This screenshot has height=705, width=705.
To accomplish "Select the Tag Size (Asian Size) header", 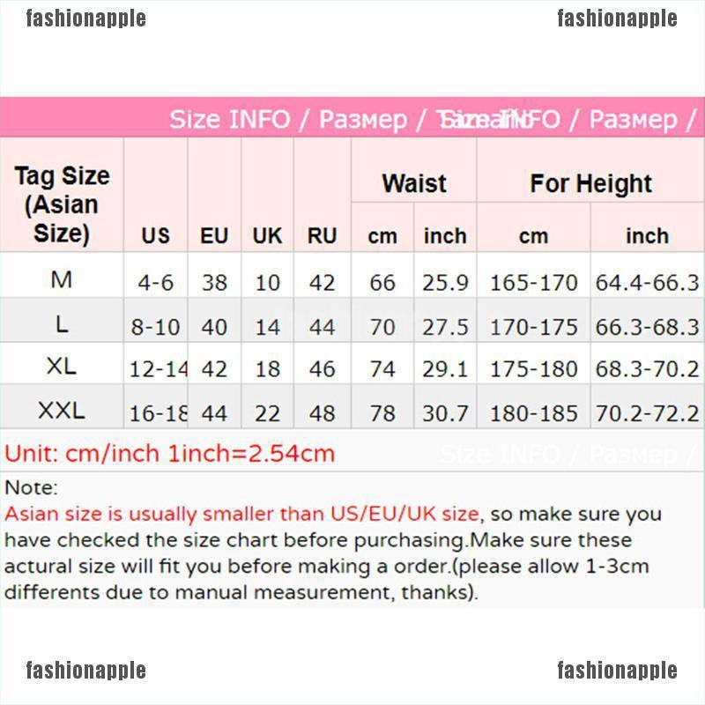I will (x=62, y=204).
